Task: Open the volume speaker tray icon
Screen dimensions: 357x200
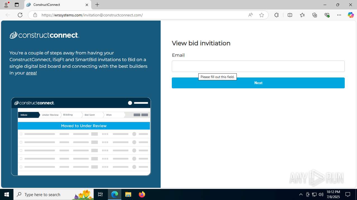Action: click(321, 194)
